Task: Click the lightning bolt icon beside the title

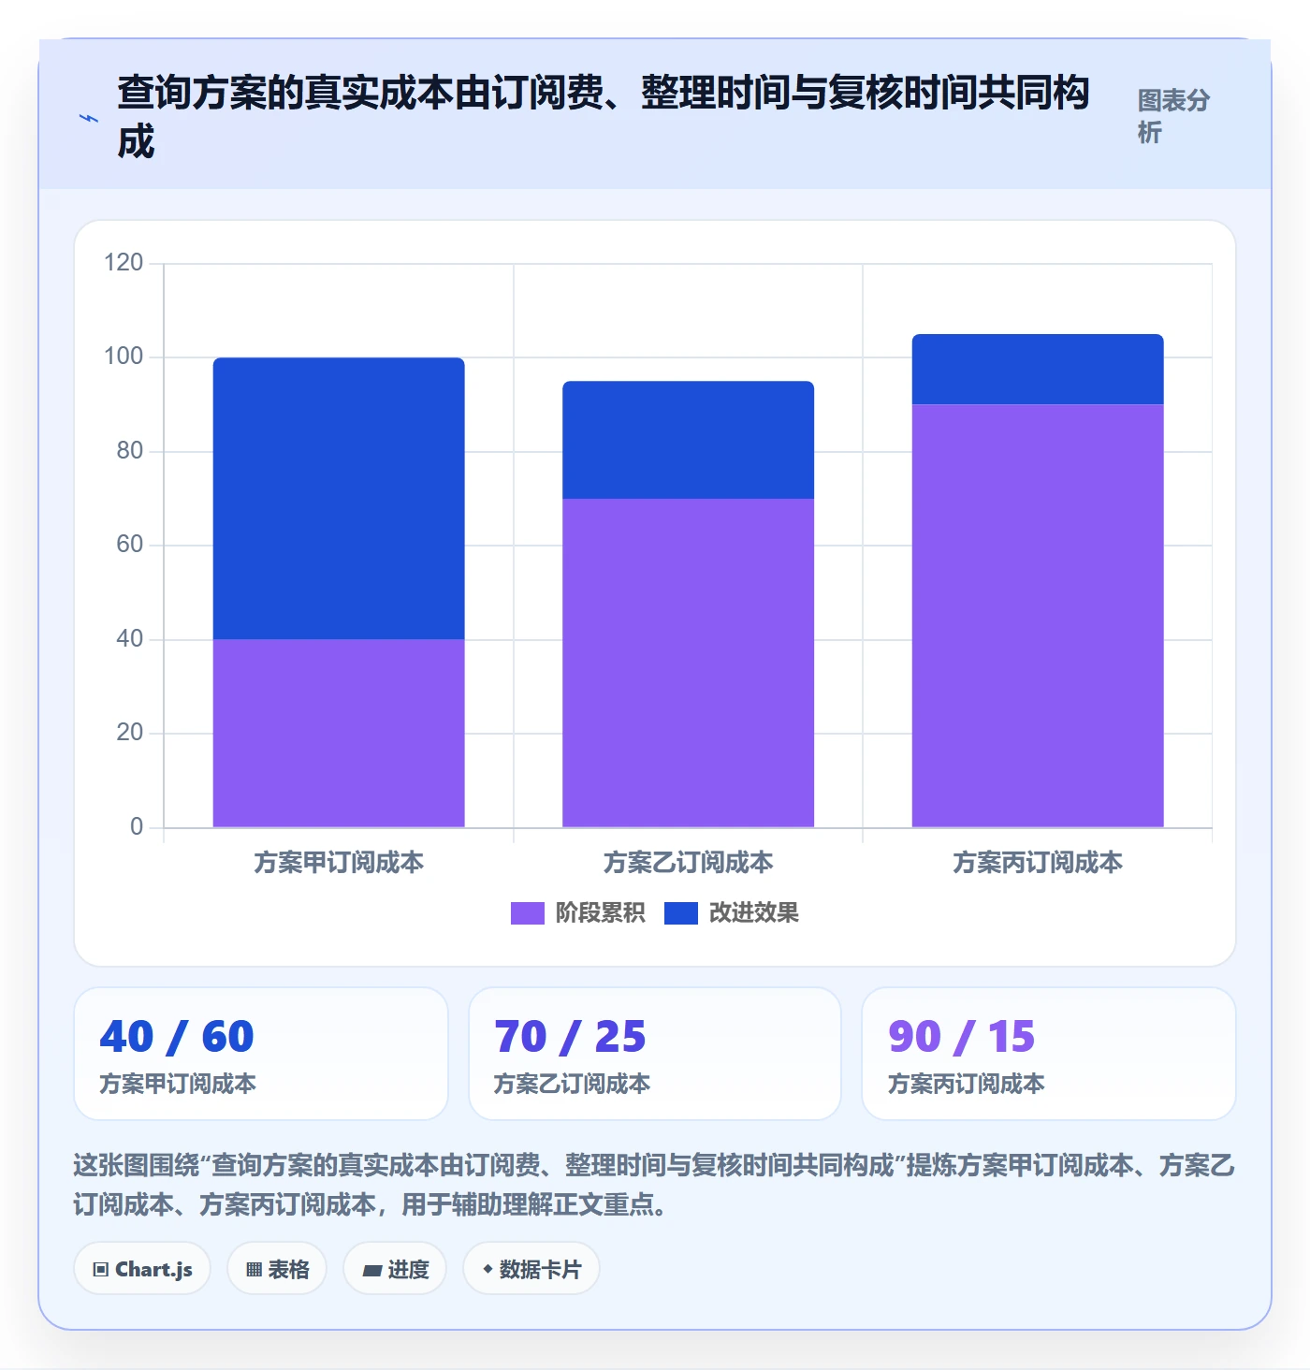Action: tap(89, 118)
